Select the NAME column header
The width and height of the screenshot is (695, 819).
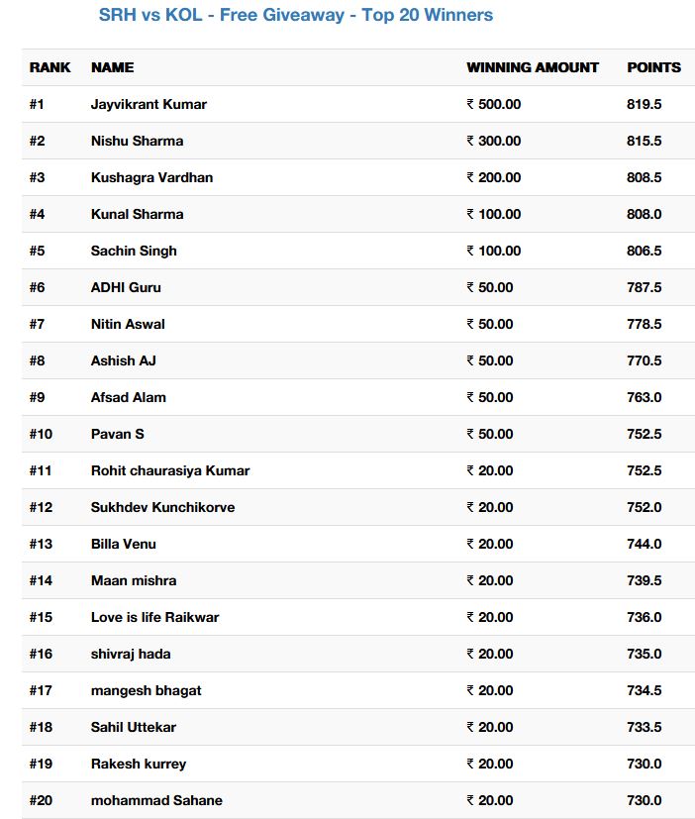pyautogui.click(x=112, y=67)
